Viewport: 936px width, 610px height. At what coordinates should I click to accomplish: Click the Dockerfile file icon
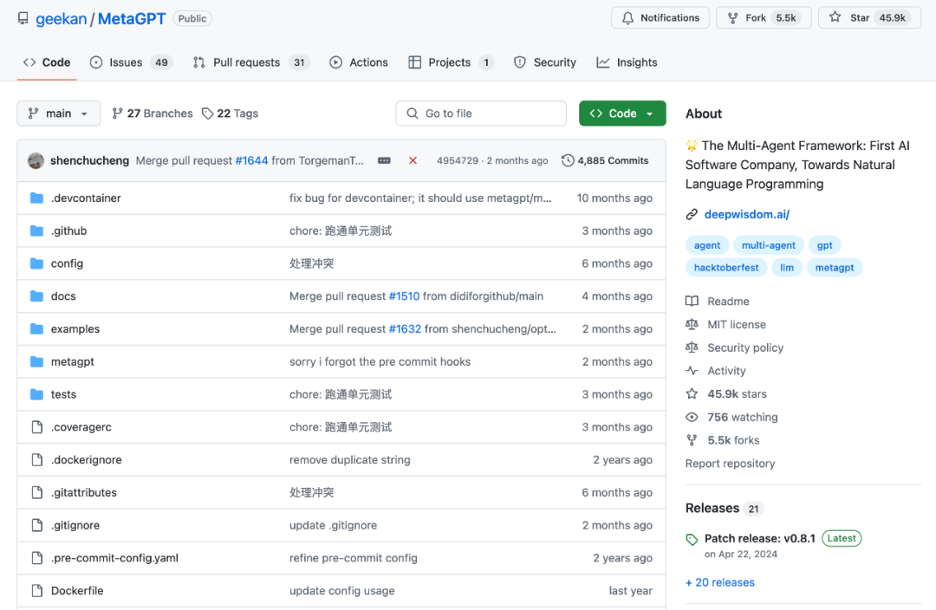click(37, 591)
